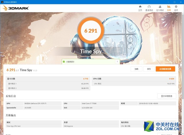Select the 显卡分数 graphics score header row
Screen dimensions: 184x135
[x=48, y=78]
